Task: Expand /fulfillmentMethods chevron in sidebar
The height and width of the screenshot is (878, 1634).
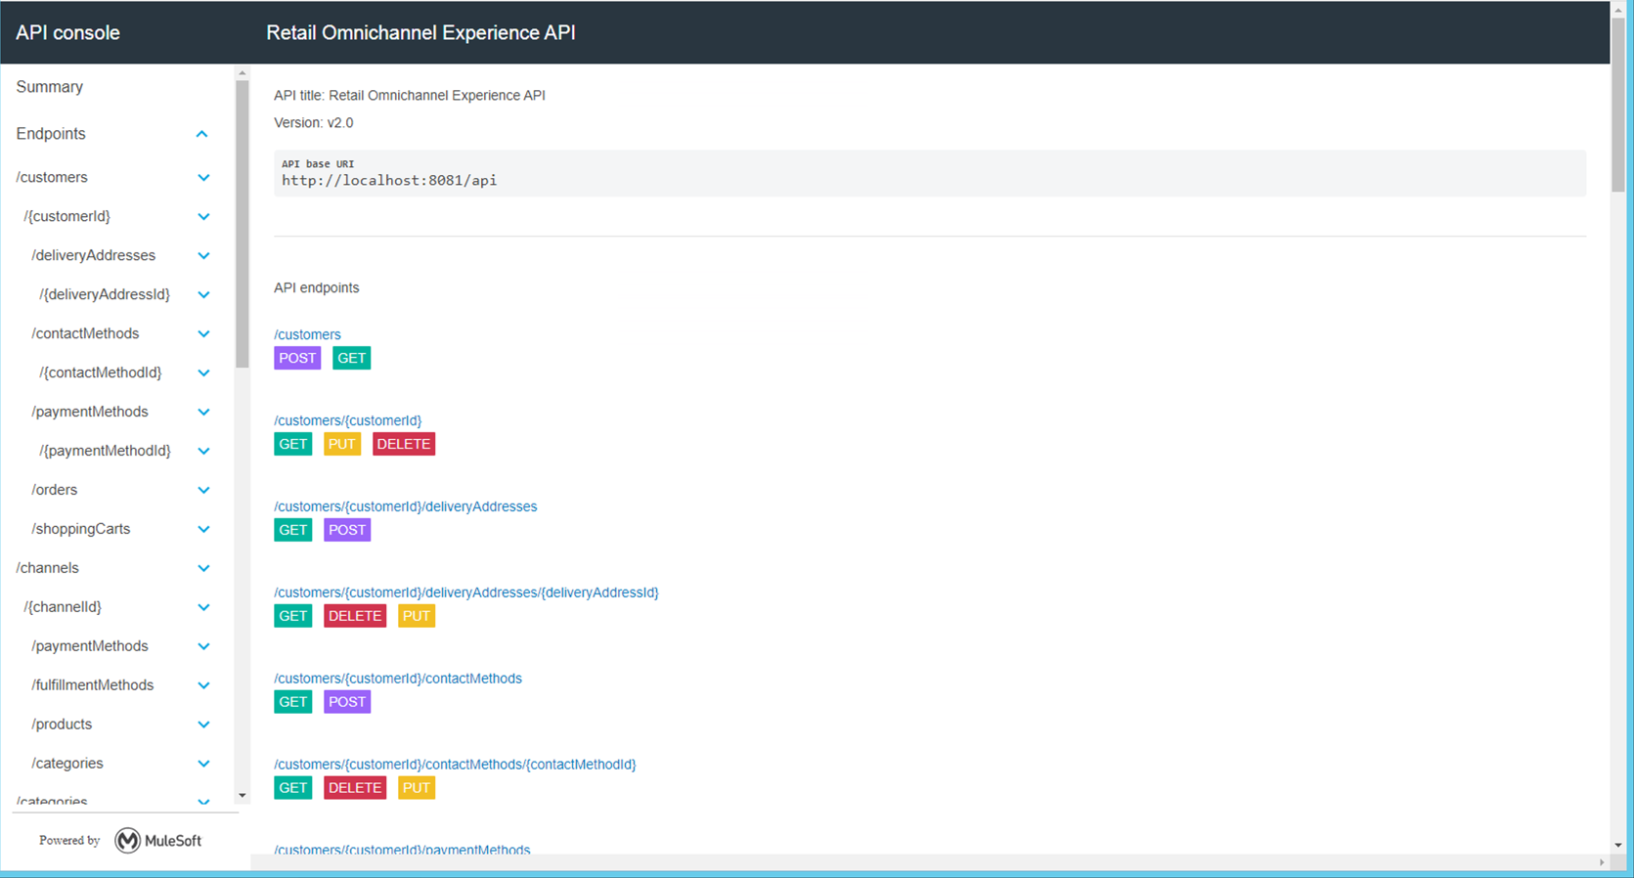Action: (203, 686)
